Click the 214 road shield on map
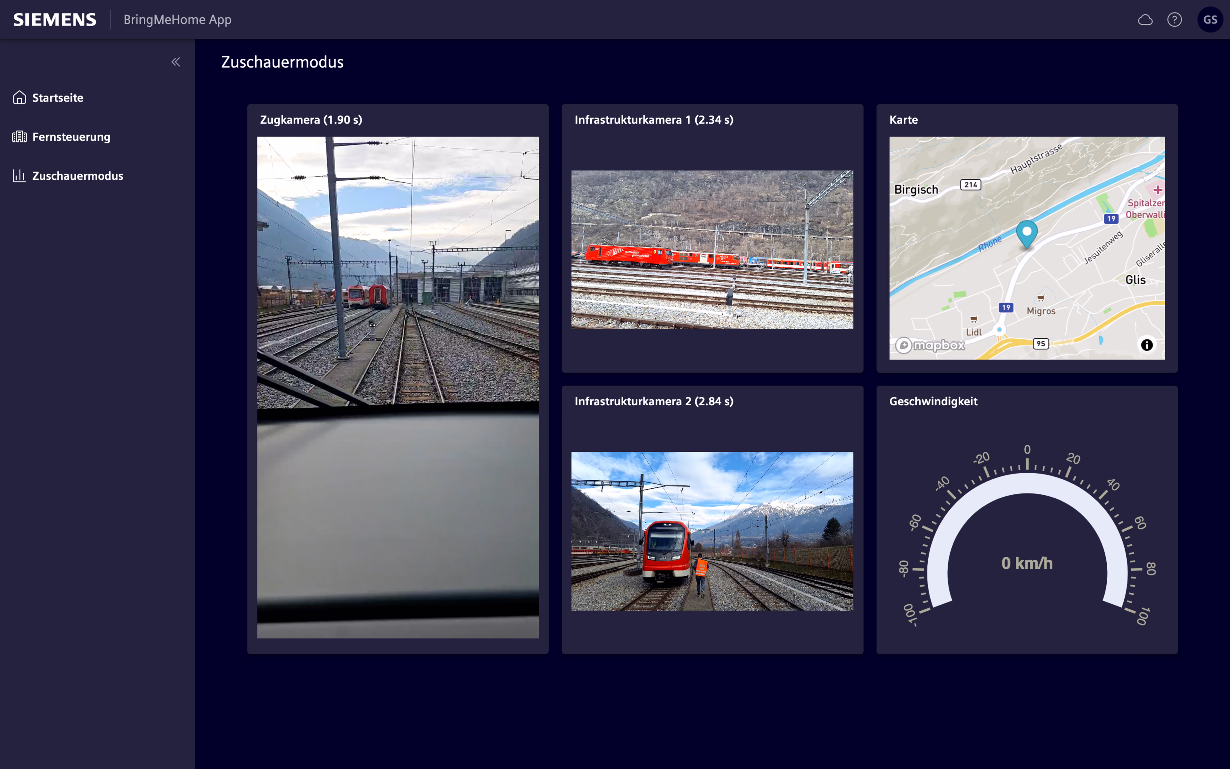The width and height of the screenshot is (1230, 769). (x=970, y=185)
